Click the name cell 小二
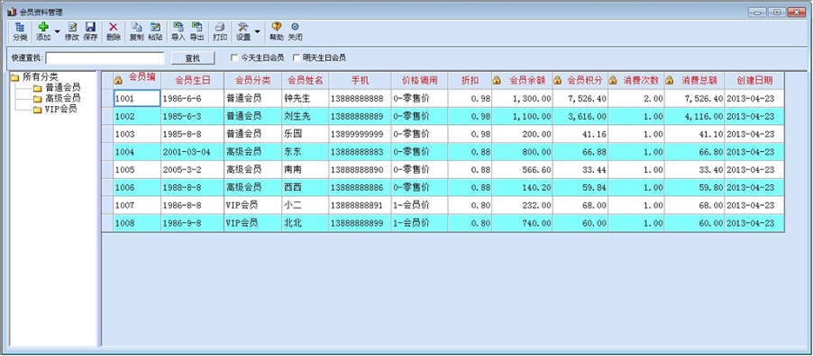Viewport: 813px width, 356px height. click(x=306, y=206)
